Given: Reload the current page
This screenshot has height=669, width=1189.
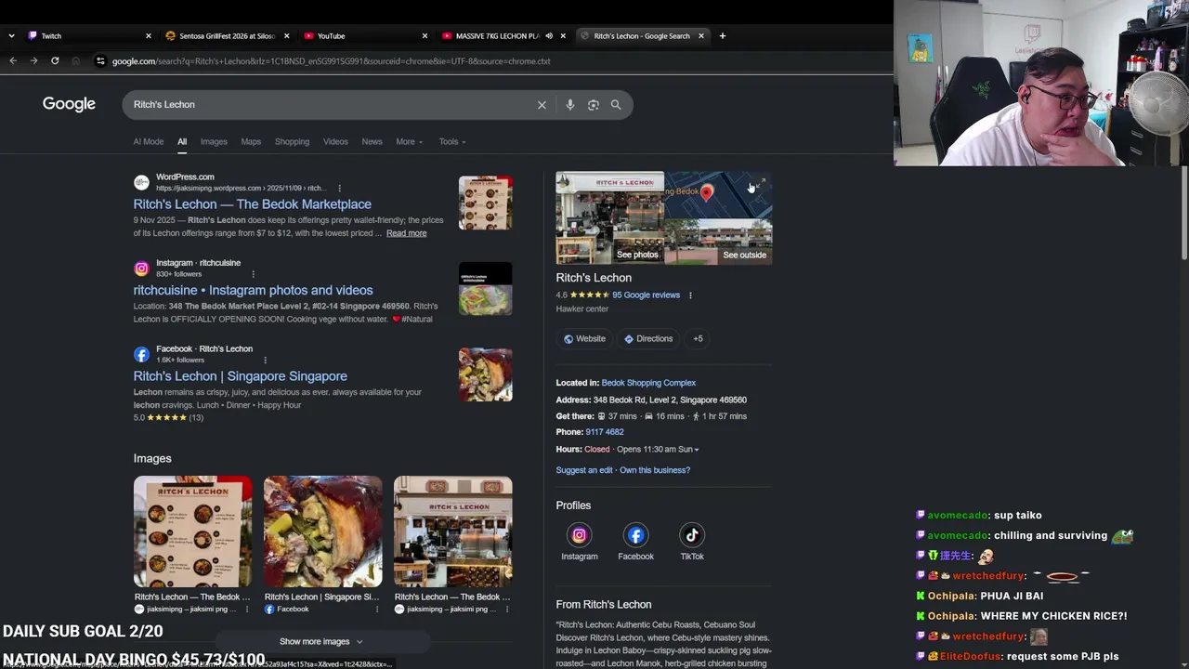Looking at the screenshot, I should tap(55, 61).
